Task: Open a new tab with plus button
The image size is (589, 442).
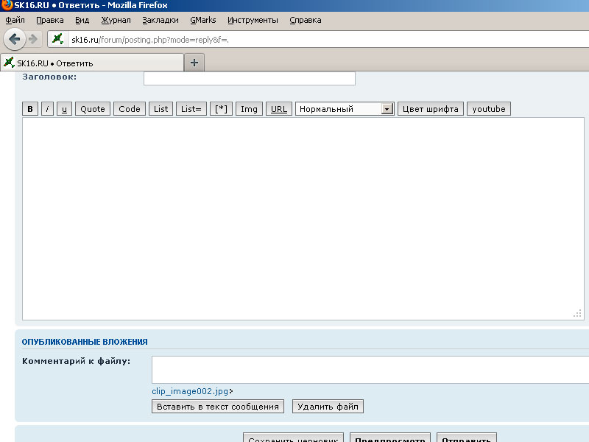Action: 194,63
